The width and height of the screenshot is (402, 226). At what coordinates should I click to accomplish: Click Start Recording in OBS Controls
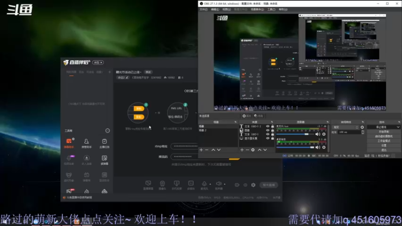pos(383,132)
